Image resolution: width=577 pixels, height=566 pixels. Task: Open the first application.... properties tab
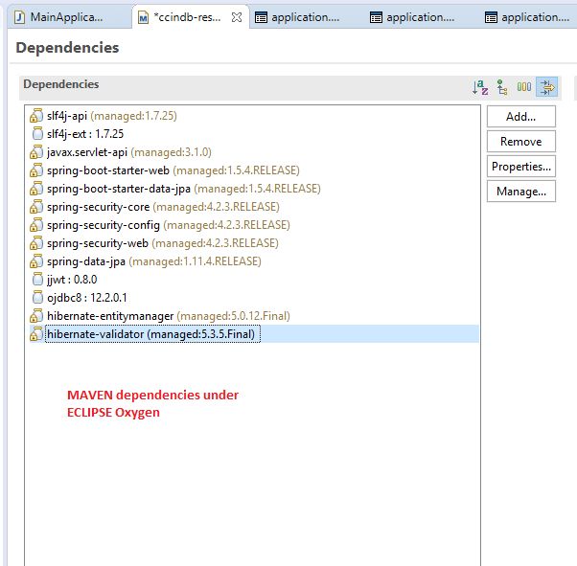[x=305, y=17]
